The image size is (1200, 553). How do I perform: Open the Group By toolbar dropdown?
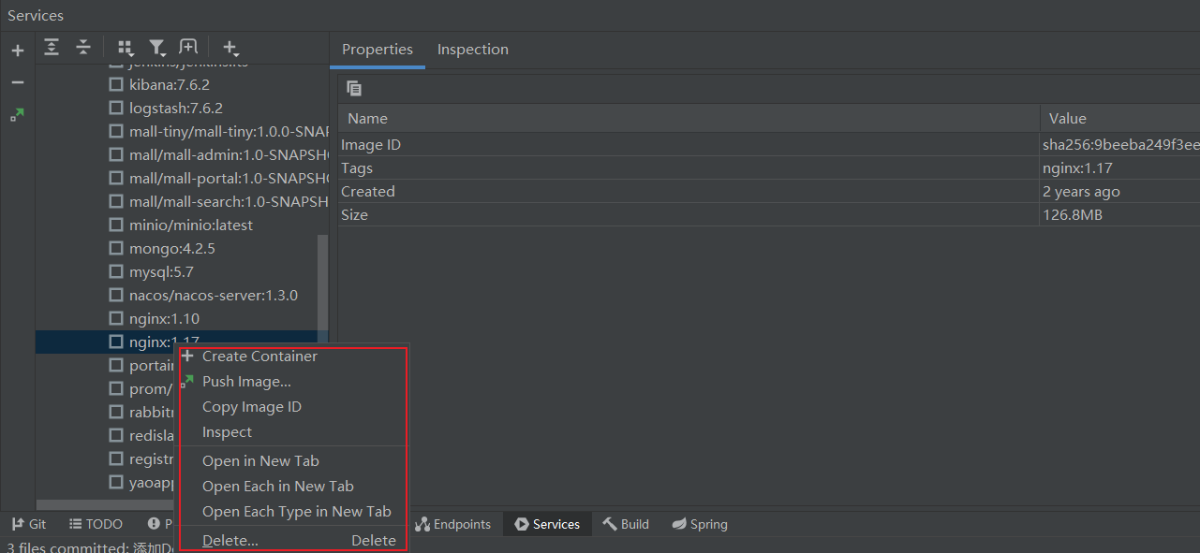[x=126, y=48]
